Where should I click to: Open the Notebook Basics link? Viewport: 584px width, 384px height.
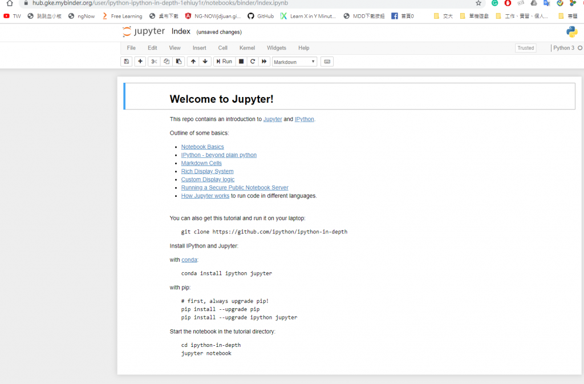[x=202, y=147]
